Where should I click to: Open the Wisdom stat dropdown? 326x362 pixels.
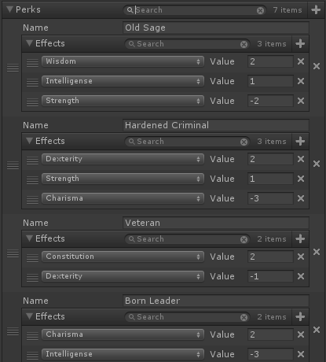click(x=123, y=61)
